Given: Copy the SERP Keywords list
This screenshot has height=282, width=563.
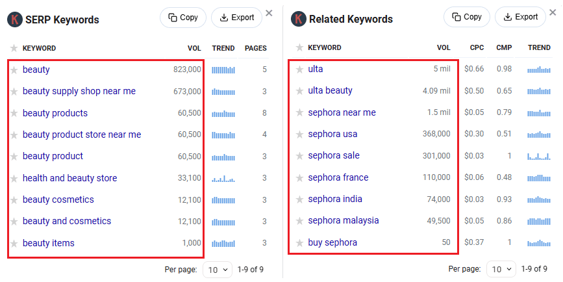Looking at the screenshot, I should click(183, 18).
